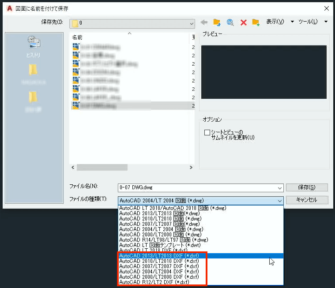Select AutoCAD R12/LT2 DXF (*.dxf)
The image size is (335, 288).
click(x=201, y=282)
